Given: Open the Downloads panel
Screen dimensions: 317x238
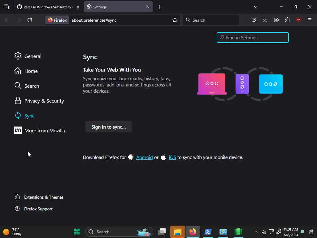Looking at the screenshot, I should point(265,20).
